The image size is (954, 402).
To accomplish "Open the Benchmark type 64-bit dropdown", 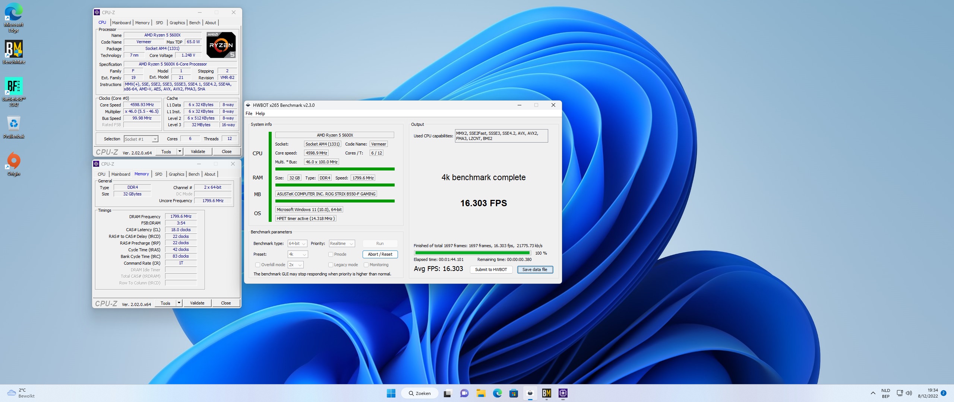I will click(297, 243).
